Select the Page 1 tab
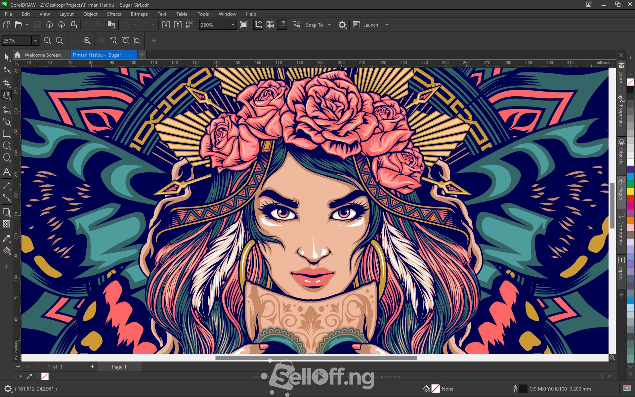 coord(119,367)
